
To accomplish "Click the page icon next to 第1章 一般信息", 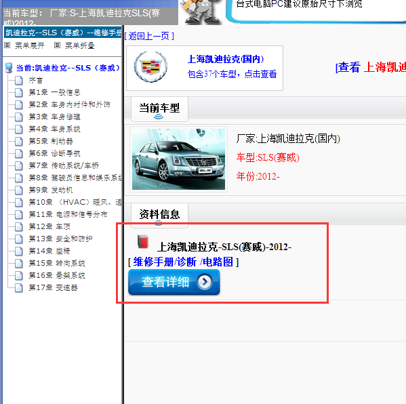I will pyautogui.click(x=19, y=93).
